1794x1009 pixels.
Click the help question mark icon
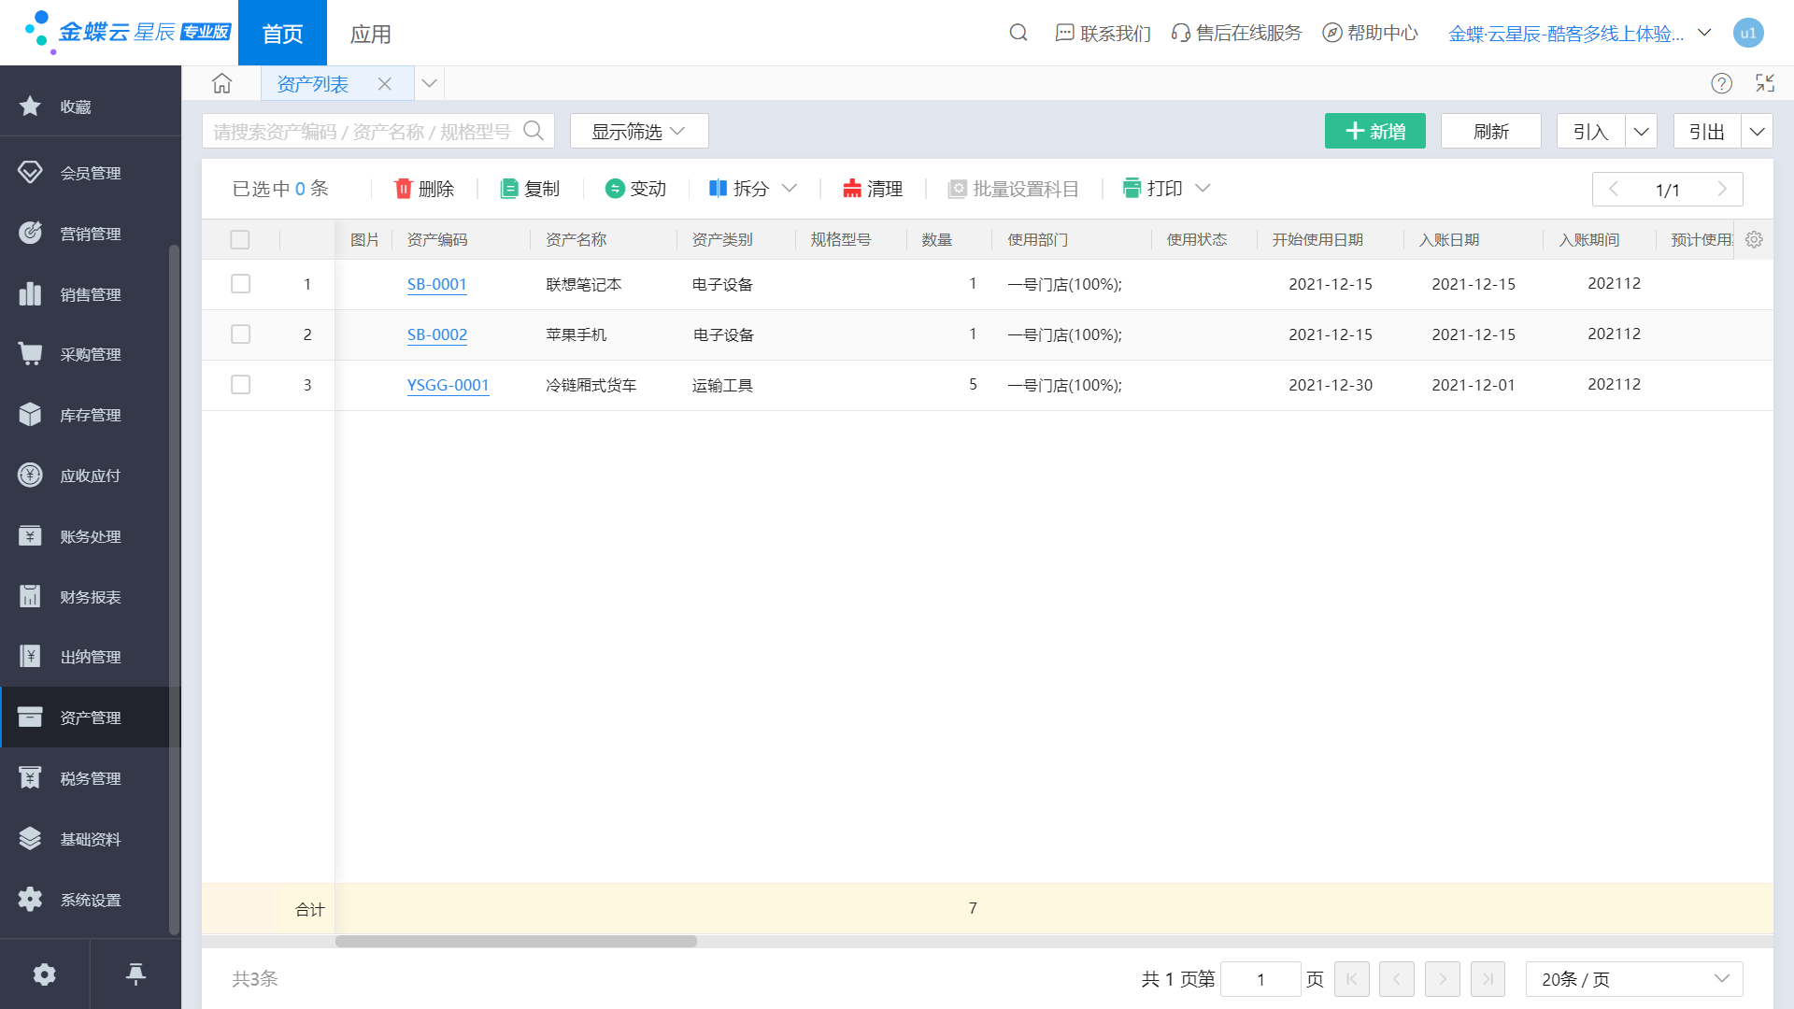coord(1721,83)
